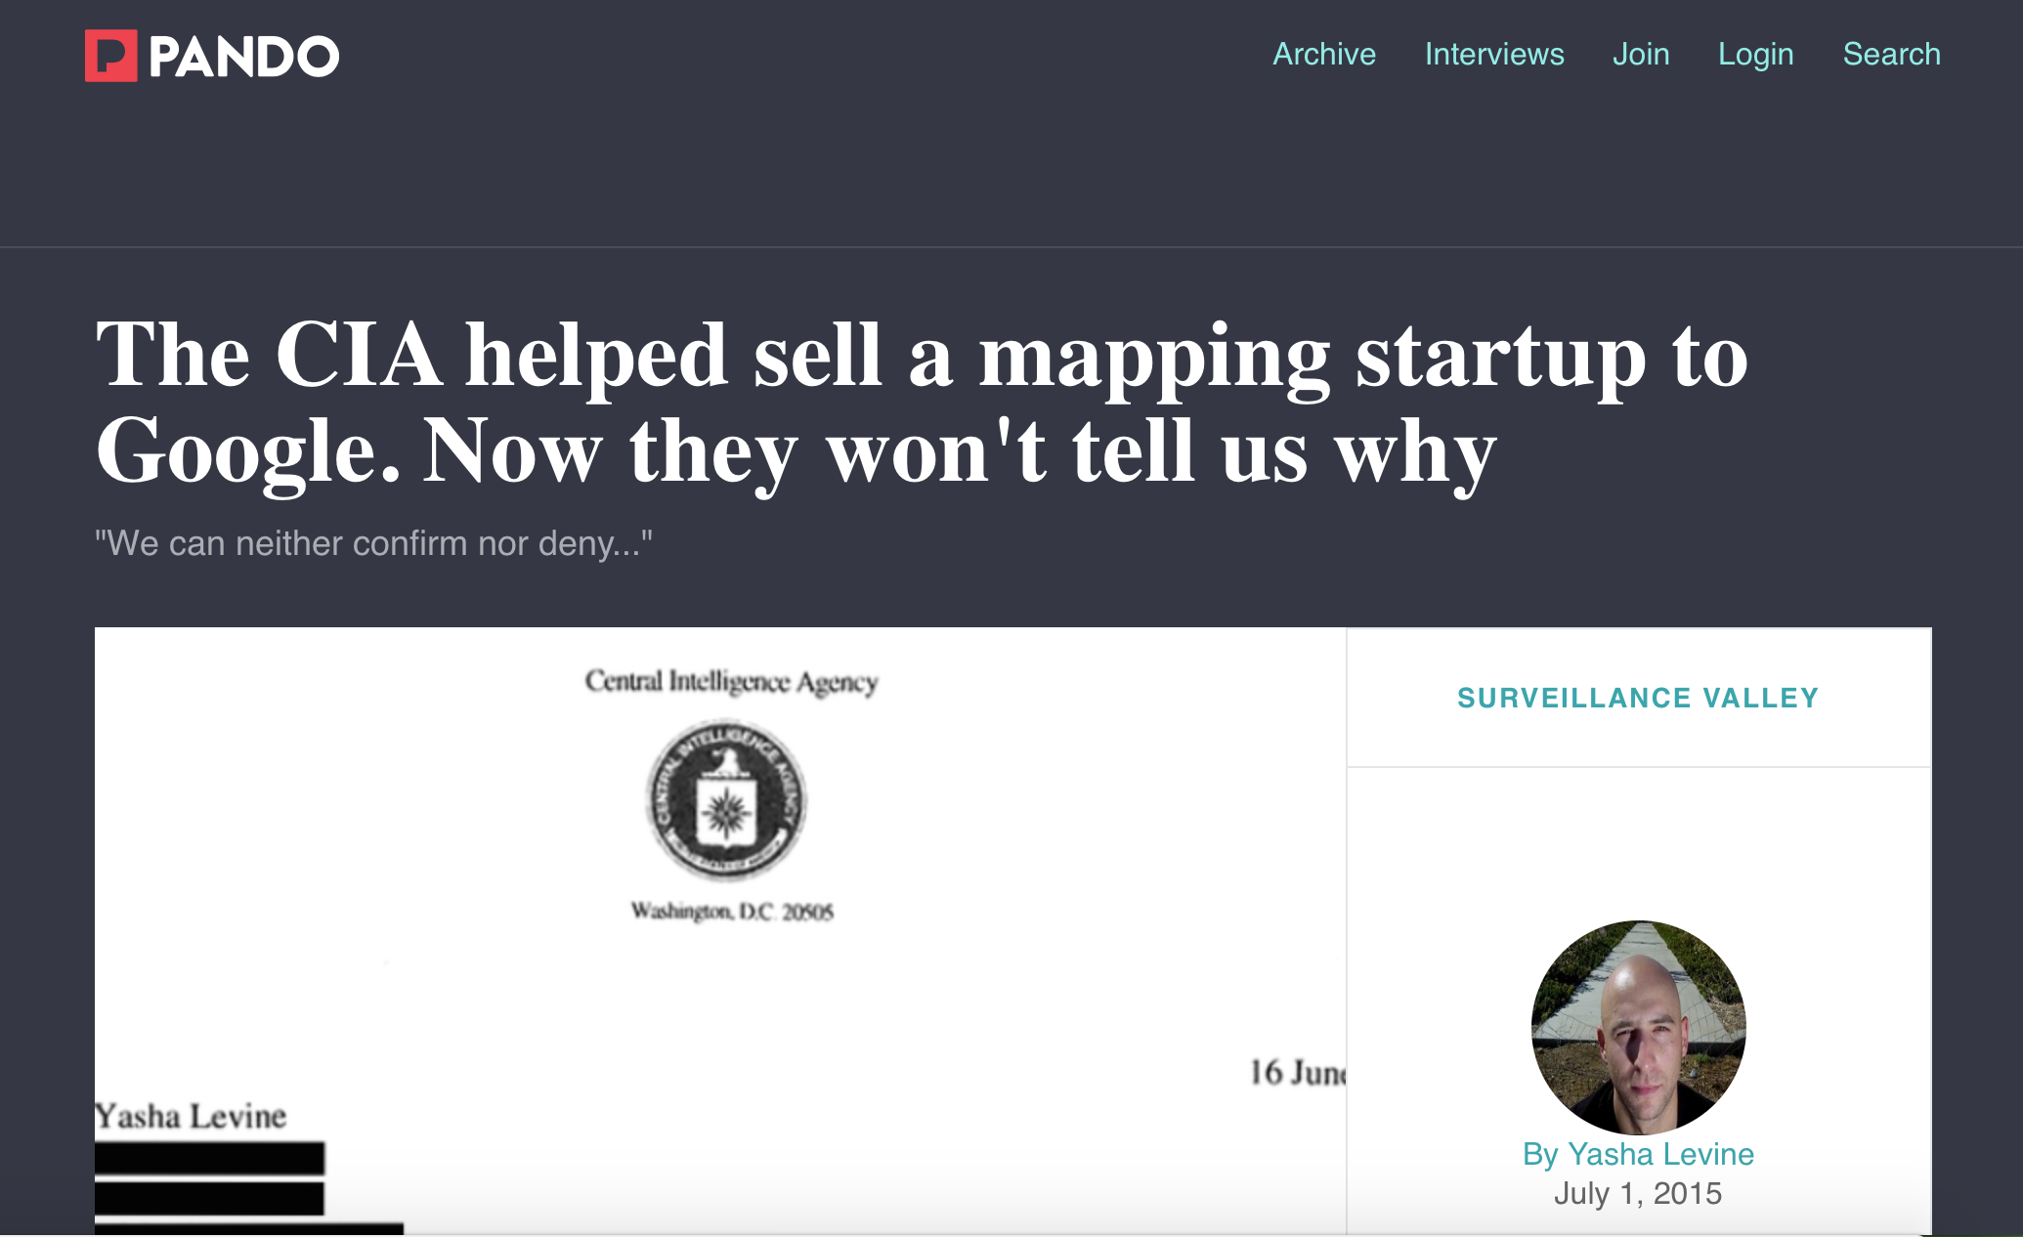
Task: Open Search from the navigation bar
Action: click(1891, 54)
